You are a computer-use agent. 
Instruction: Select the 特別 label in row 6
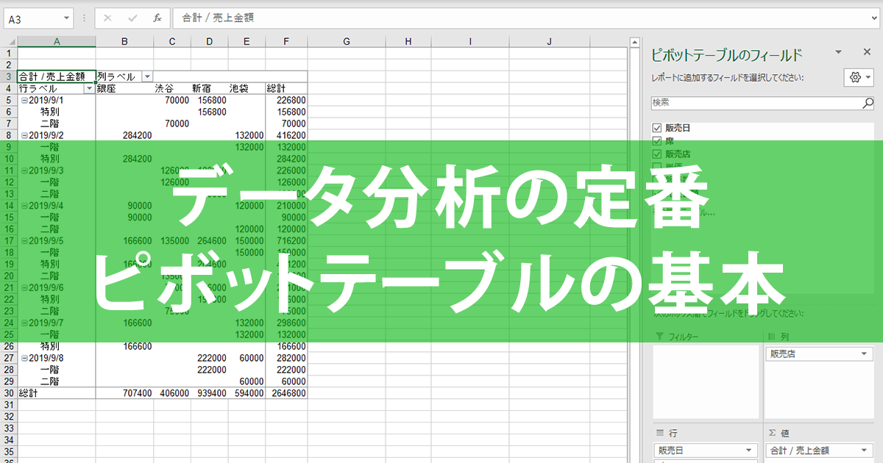pyautogui.click(x=50, y=112)
